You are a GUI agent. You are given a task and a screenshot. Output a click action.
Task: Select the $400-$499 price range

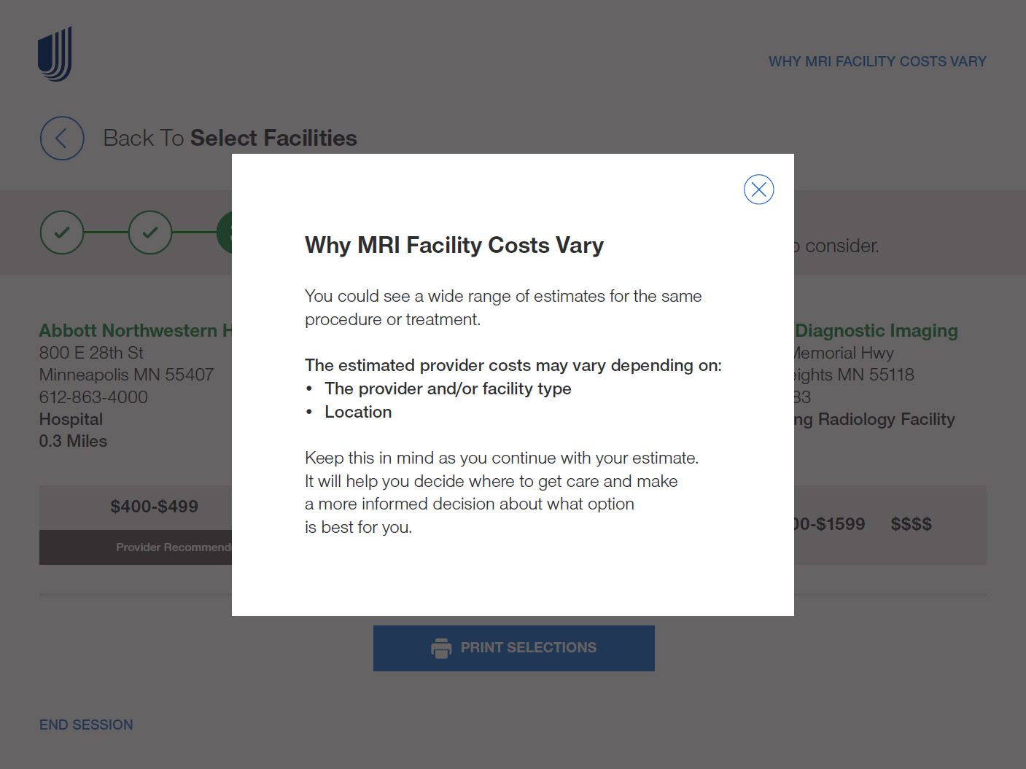tap(154, 507)
